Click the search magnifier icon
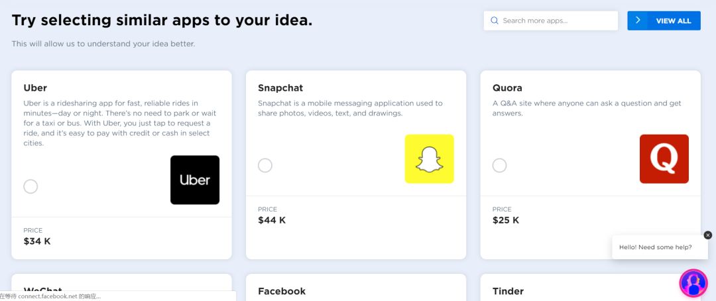 pyautogui.click(x=494, y=21)
